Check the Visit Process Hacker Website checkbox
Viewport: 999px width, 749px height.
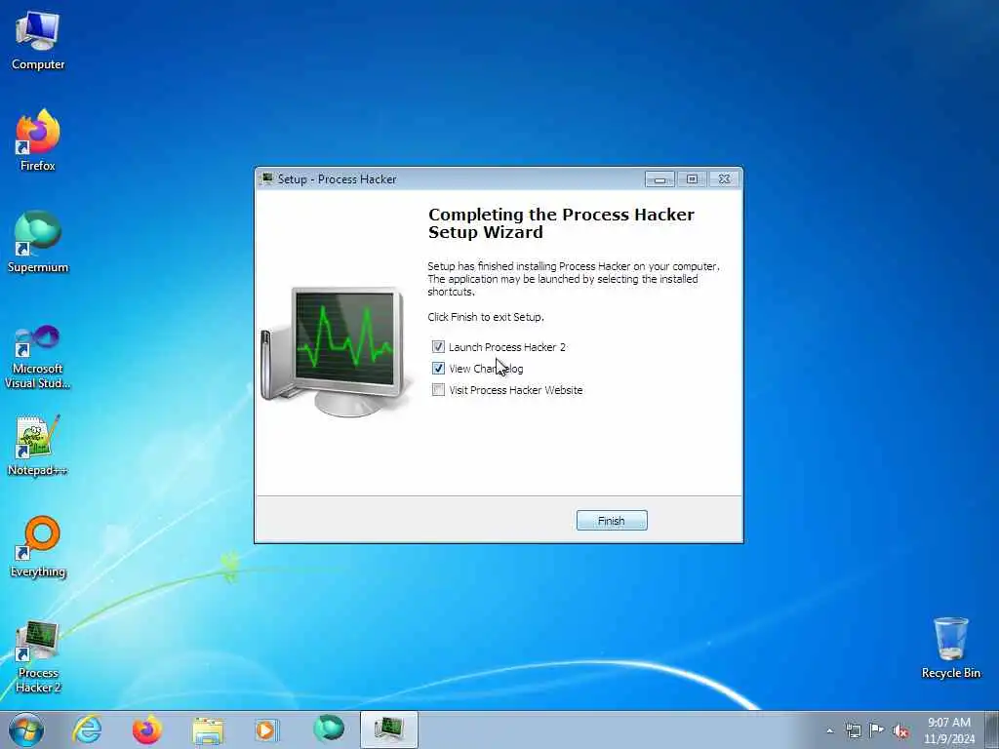coord(438,390)
